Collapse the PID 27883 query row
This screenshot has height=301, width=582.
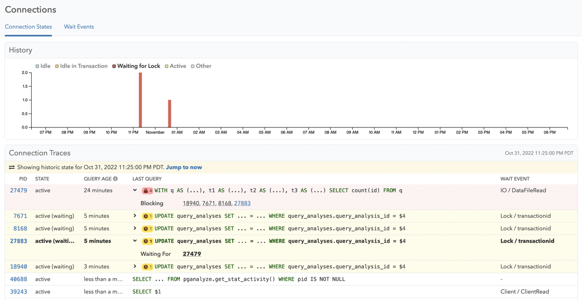tap(135, 241)
